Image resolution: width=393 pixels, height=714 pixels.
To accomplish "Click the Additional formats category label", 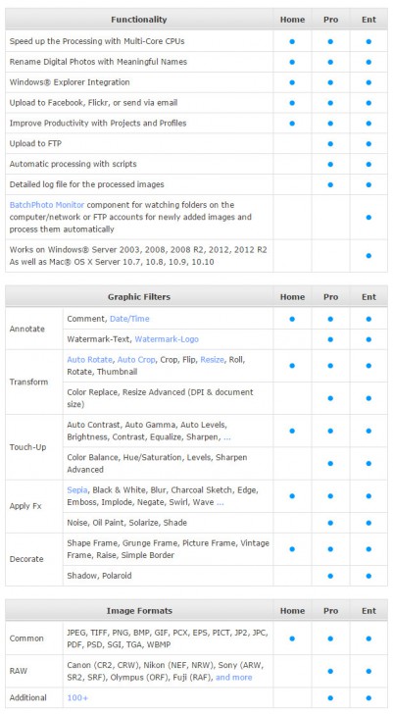I will tap(28, 697).
